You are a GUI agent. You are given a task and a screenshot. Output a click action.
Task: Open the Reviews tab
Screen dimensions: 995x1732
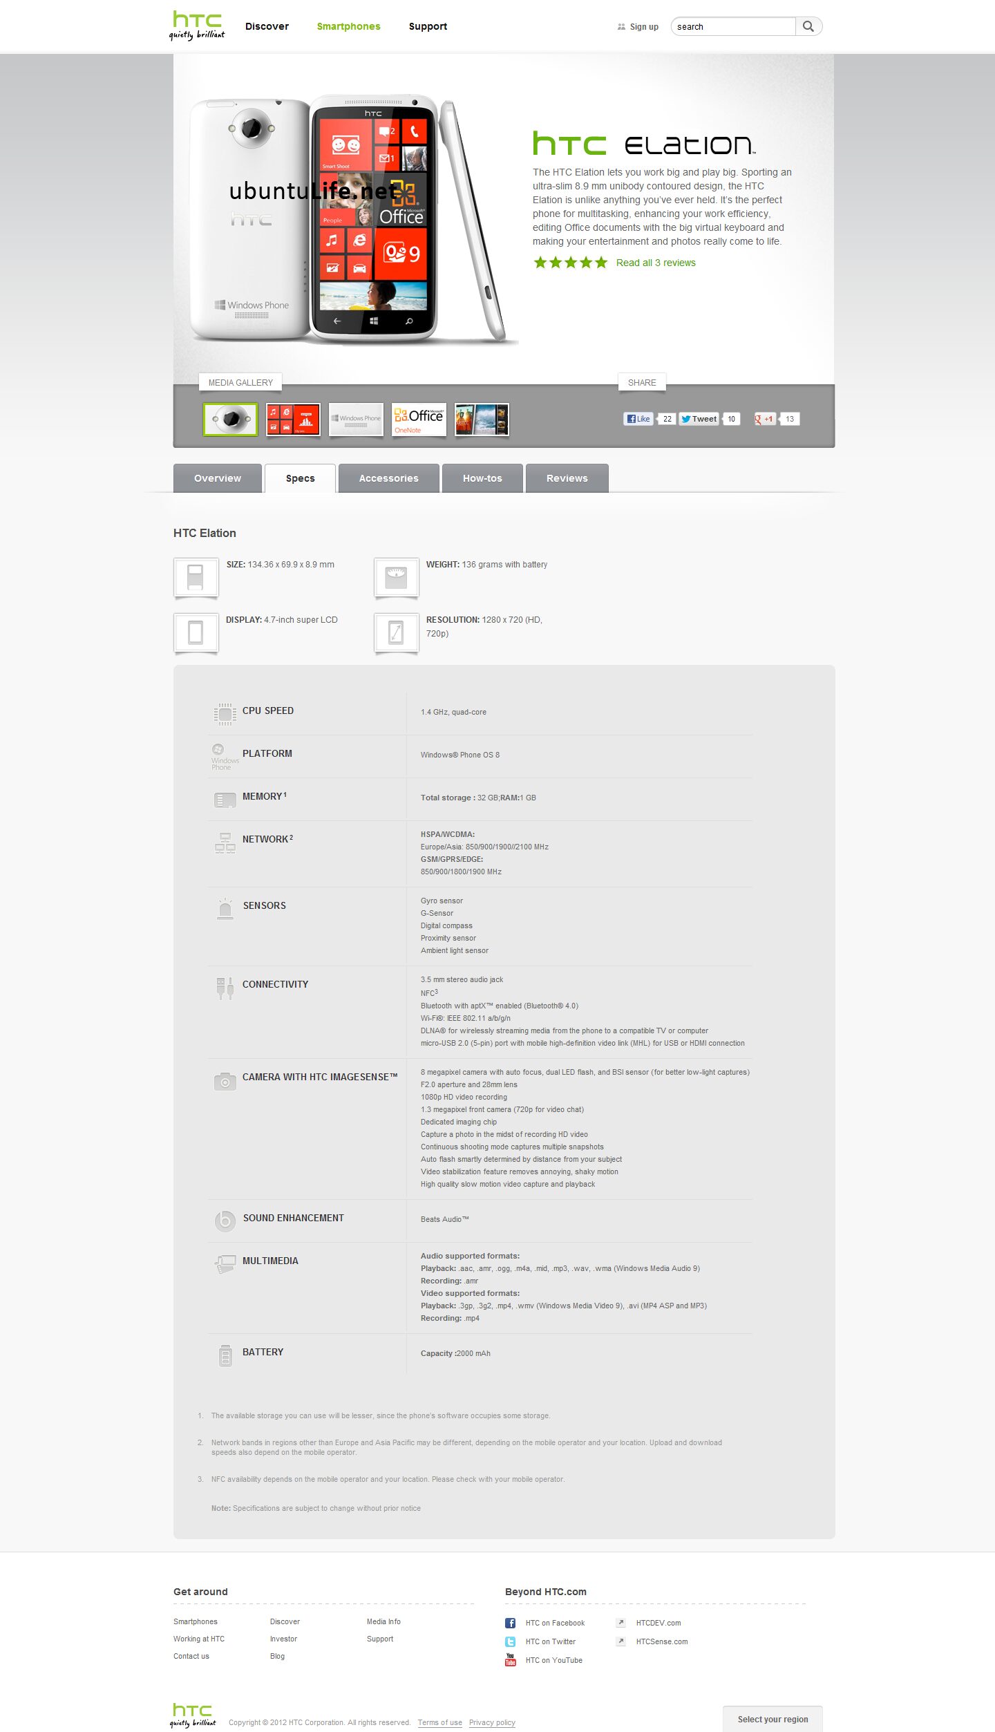(567, 478)
